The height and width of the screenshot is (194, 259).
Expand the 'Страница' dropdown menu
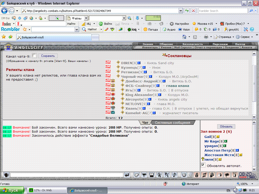[224, 37]
